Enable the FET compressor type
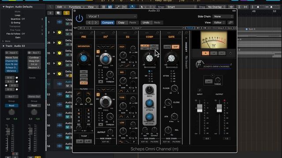This screenshot has height=158, width=282. [x=154, y=46]
